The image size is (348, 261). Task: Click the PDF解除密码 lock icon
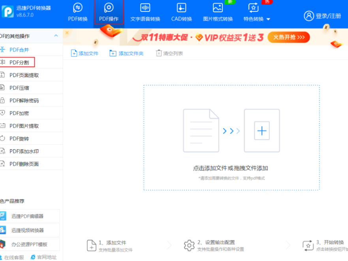click(x=2, y=100)
